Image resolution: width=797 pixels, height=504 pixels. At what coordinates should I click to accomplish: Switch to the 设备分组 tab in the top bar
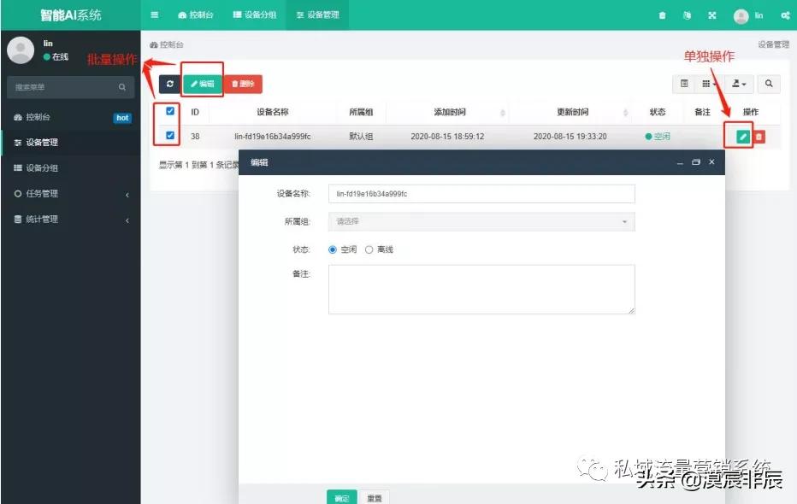(254, 15)
